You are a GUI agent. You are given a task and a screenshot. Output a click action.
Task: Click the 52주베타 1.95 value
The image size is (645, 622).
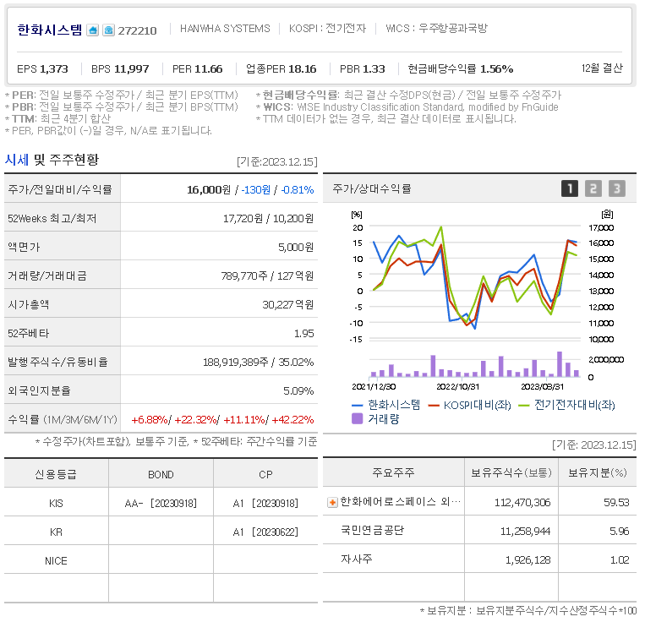(304, 334)
